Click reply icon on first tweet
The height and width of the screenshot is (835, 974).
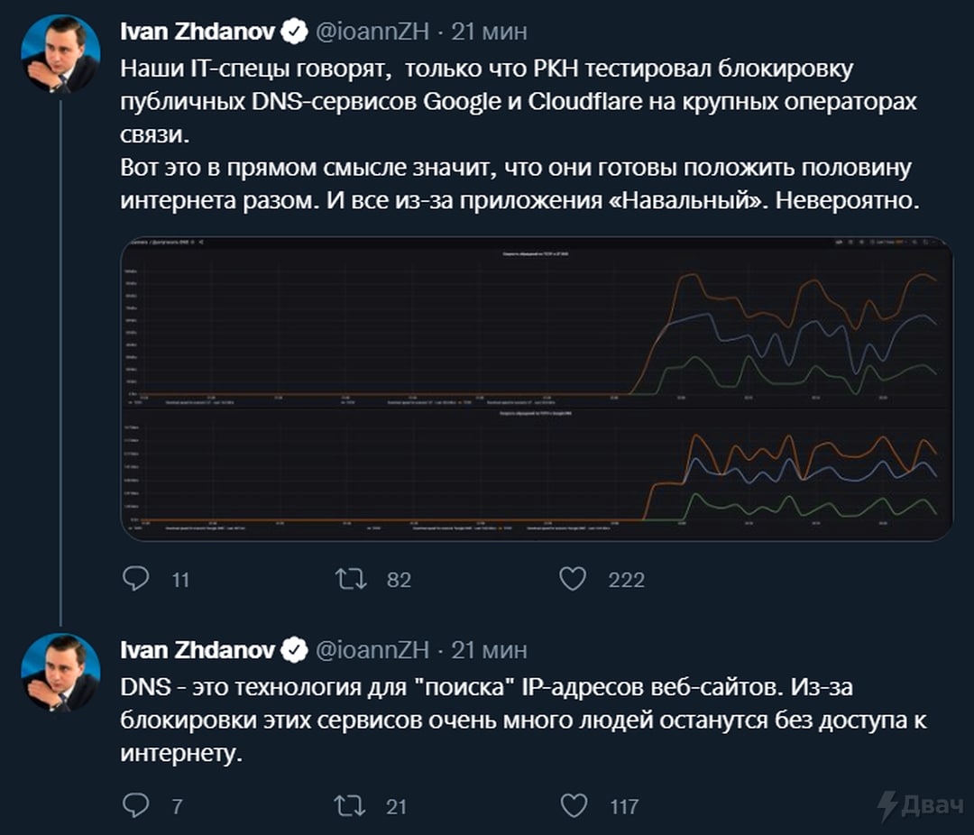pyautogui.click(x=136, y=578)
